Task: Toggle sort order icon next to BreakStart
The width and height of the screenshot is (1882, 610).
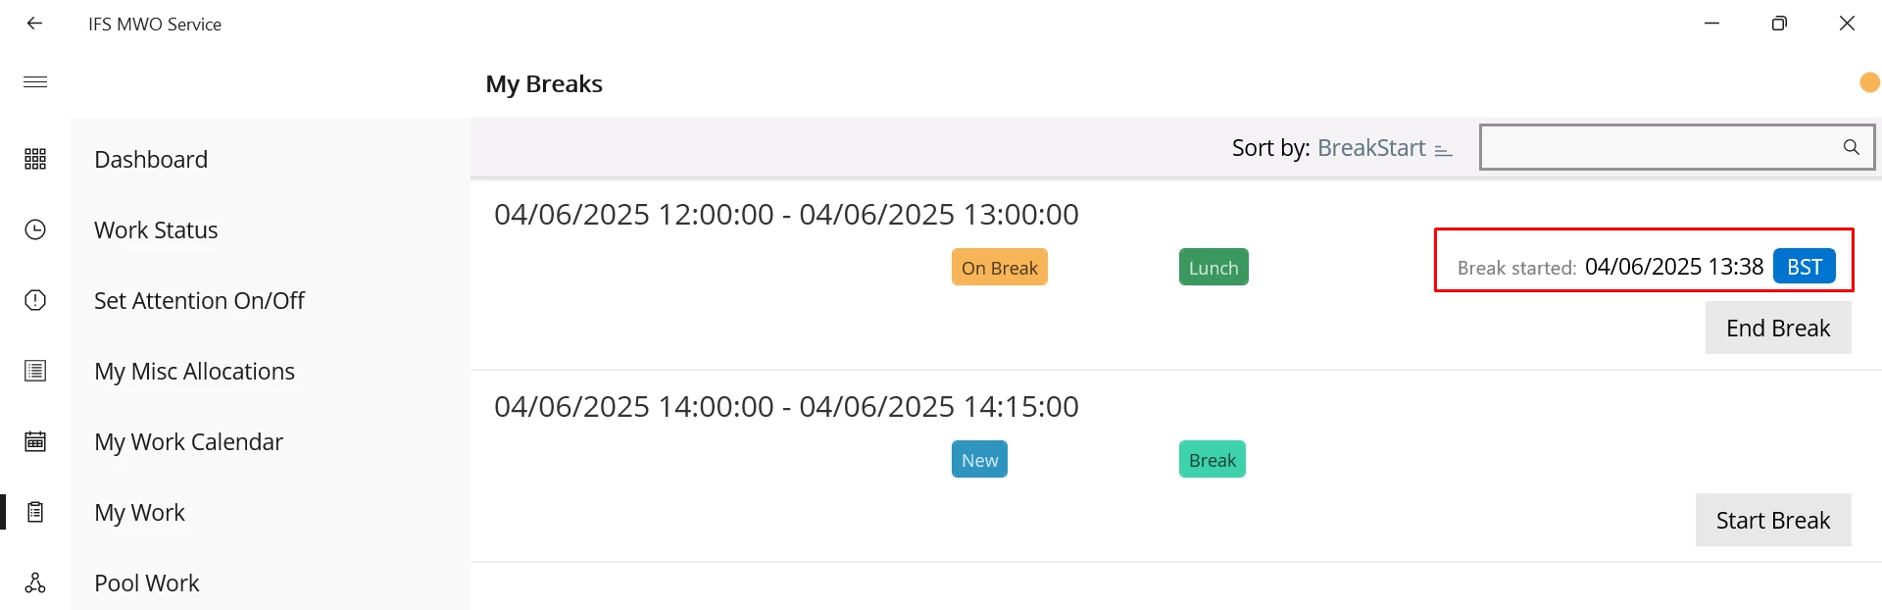Action: (1443, 150)
